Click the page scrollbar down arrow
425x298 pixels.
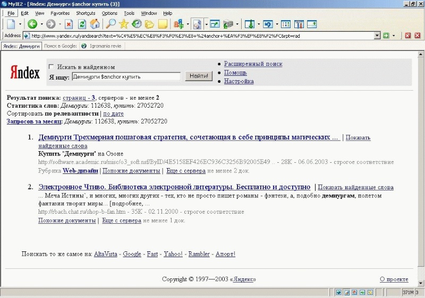(421, 283)
